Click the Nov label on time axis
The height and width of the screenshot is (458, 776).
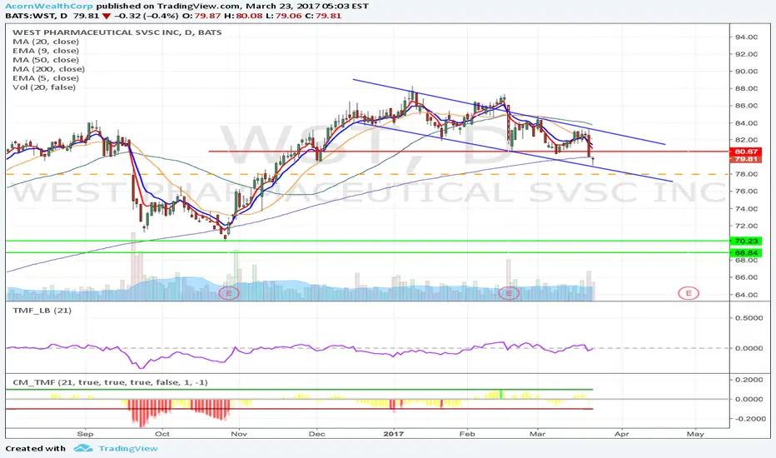pos(239,434)
